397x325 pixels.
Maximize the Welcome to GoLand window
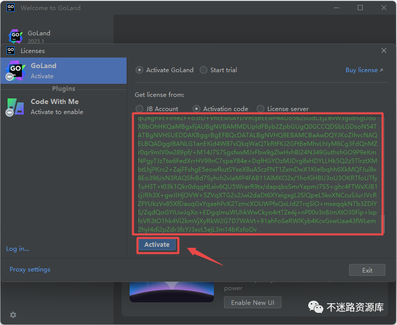coord(360,8)
